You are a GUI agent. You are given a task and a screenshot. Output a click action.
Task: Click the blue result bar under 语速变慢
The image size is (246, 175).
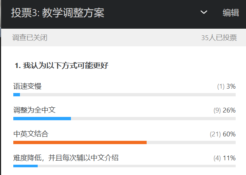click(x=17, y=95)
